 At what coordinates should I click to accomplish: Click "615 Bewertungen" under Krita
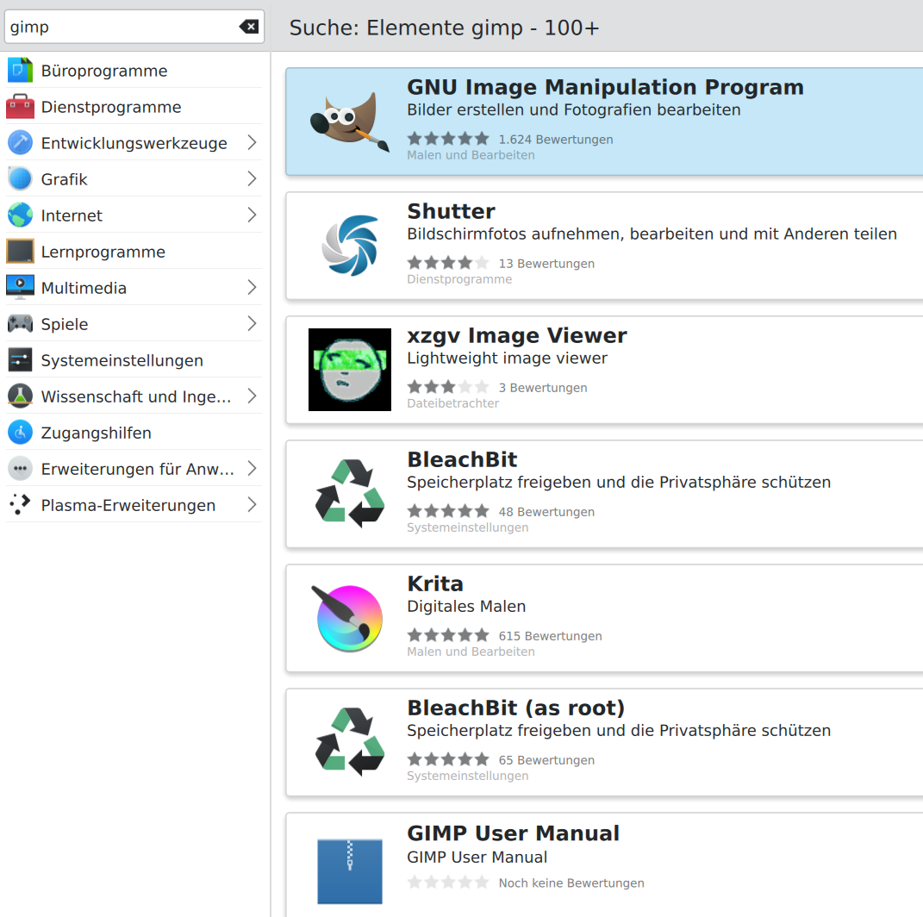coord(550,636)
